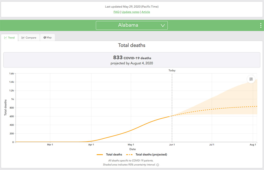Select the Trend tab

10,38
